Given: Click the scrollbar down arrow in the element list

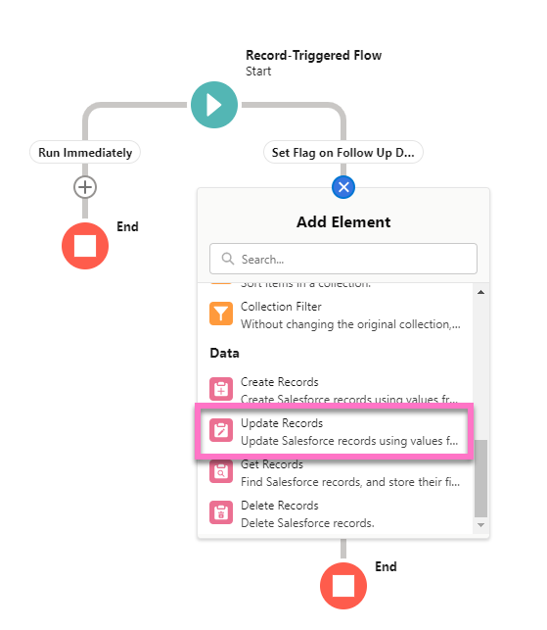Looking at the screenshot, I should click(x=480, y=525).
